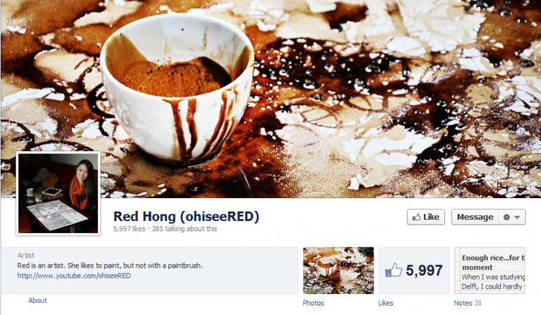The width and height of the screenshot is (541, 315).
Task: Click the Photos label under thumbnail
Action: pos(313,303)
